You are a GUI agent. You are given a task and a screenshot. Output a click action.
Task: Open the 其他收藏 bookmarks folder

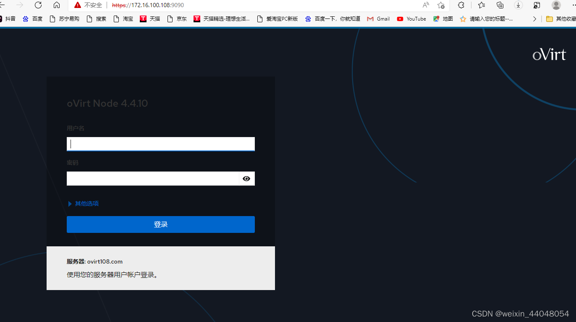pyautogui.click(x=561, y=19)
